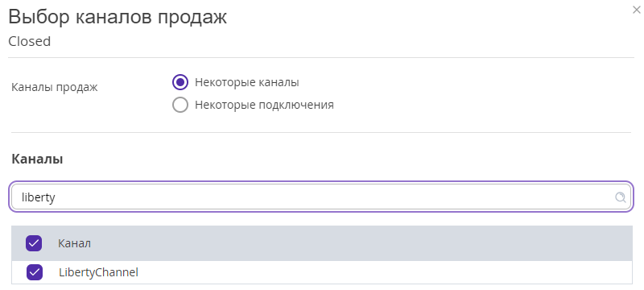
Task: Click the Выбор каналов продаж title
Action: 118,18
